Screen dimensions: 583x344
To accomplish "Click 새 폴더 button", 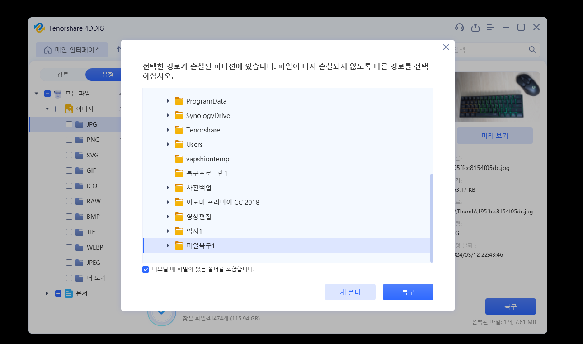I will [x=350, y=292].
